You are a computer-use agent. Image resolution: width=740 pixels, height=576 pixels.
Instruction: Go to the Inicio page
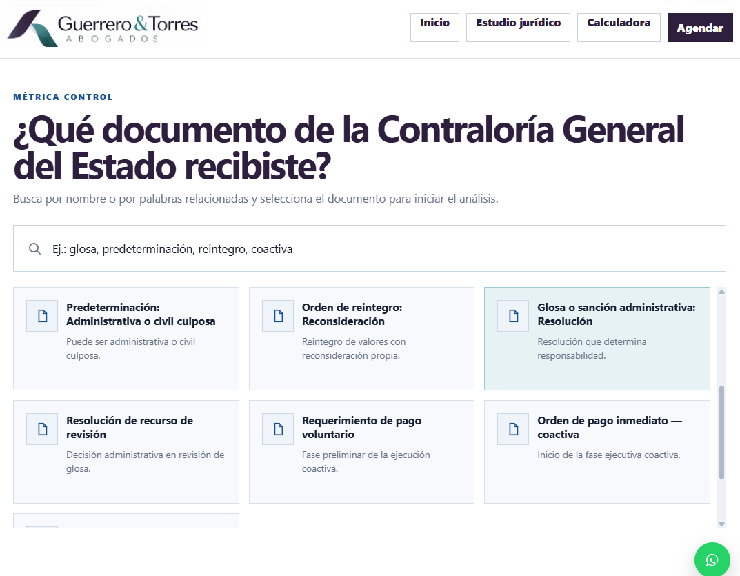[x=434, y=28]
